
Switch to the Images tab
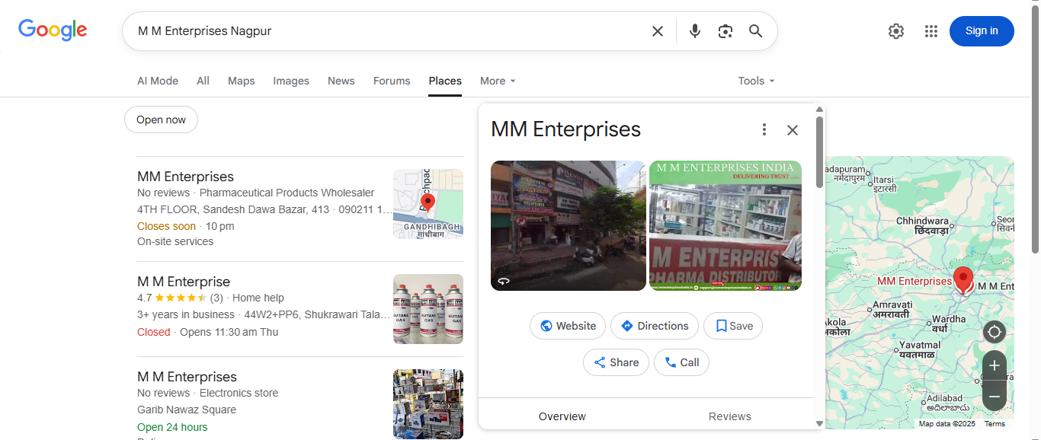(x=291, y=81)
